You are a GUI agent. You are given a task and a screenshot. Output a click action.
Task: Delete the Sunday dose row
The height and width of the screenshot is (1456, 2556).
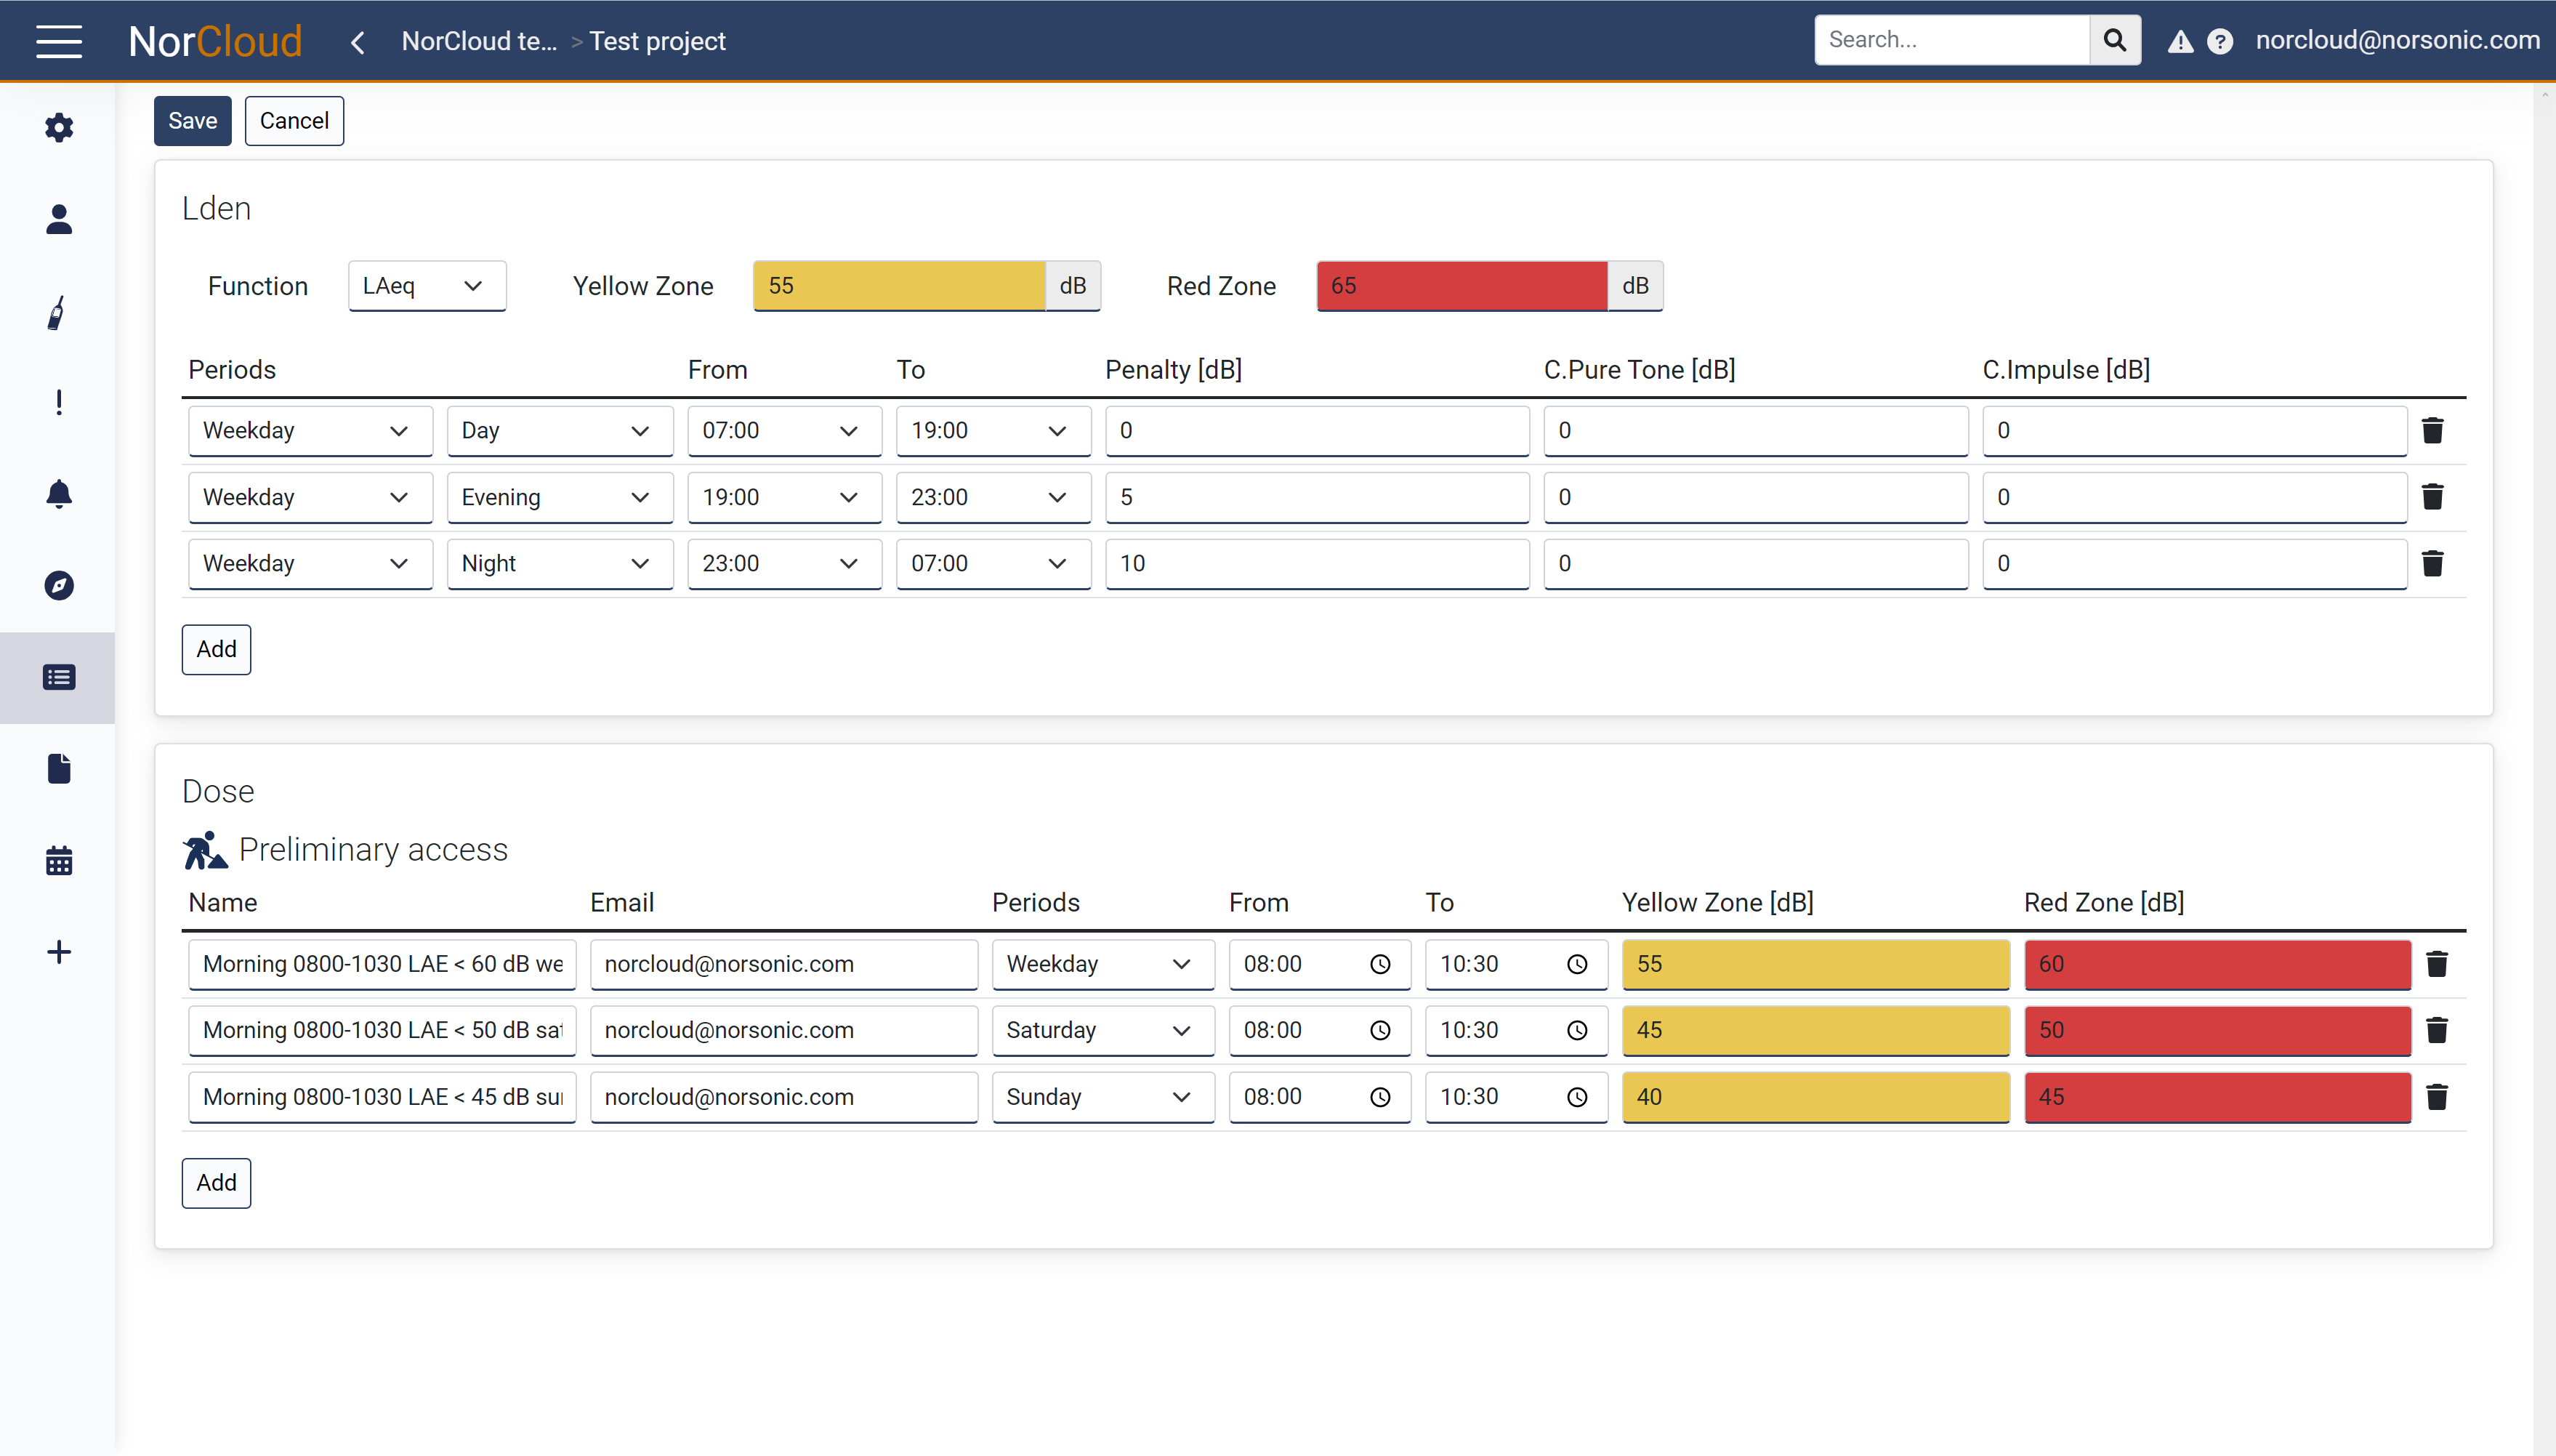pos(2437,1097)
